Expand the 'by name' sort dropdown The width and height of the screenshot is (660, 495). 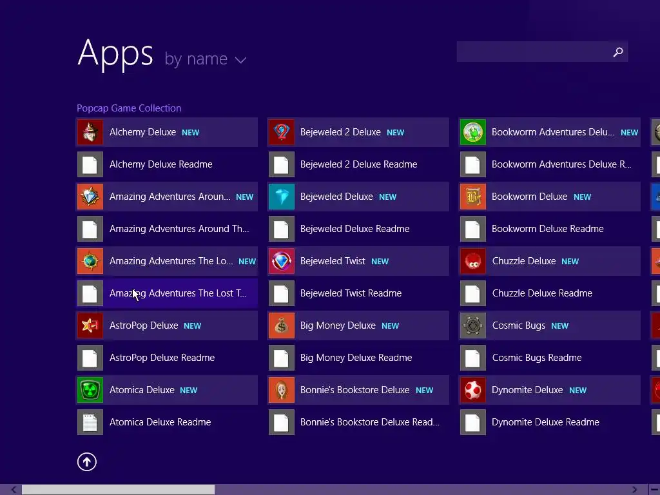point(206,59)
